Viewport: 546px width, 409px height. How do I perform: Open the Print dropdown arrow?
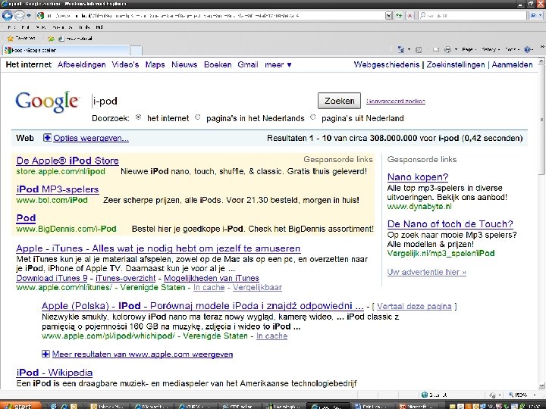456,50
